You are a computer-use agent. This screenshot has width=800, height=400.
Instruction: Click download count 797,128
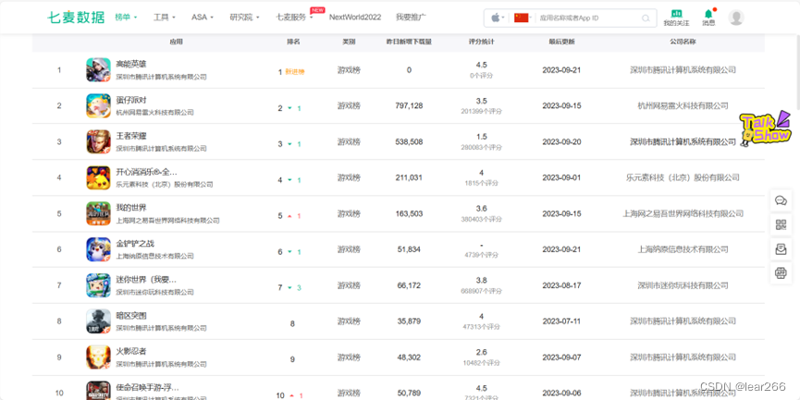[409, 105]
